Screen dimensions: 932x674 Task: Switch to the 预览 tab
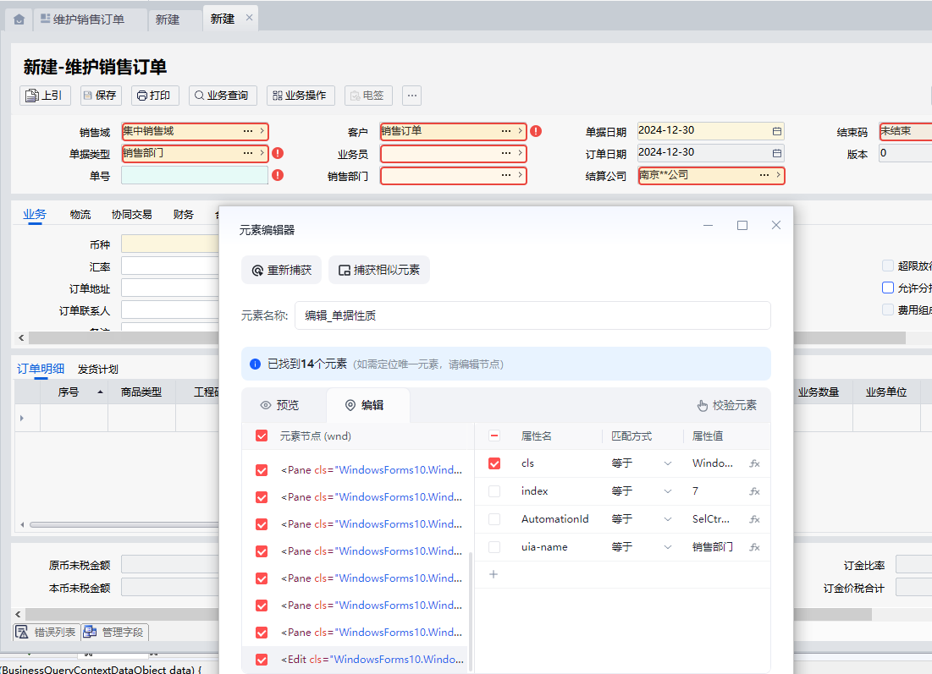[x=280, y=405]
